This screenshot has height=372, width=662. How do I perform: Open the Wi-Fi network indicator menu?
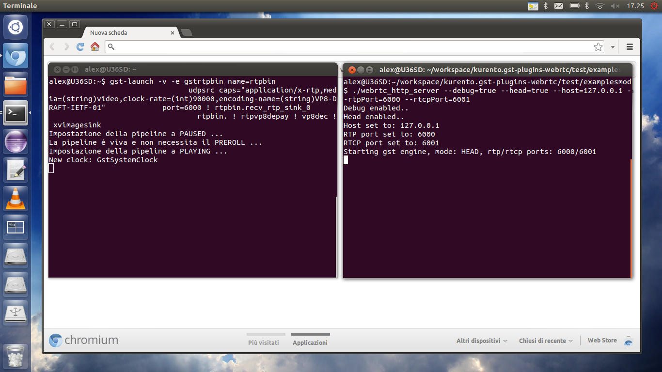pos(600,6)
